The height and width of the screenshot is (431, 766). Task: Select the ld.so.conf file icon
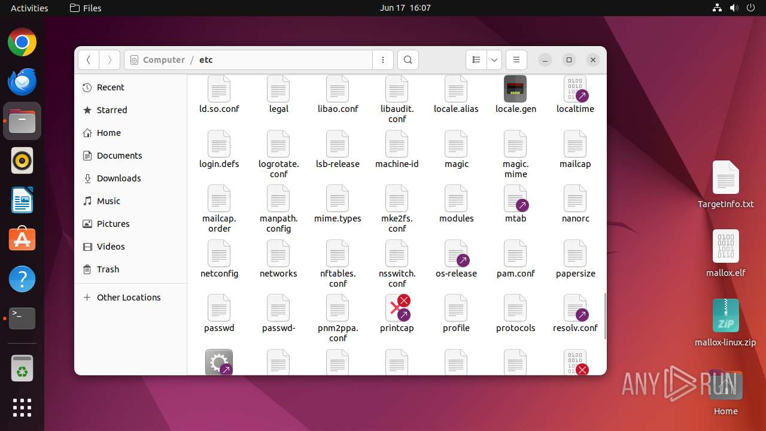[219, 89]
